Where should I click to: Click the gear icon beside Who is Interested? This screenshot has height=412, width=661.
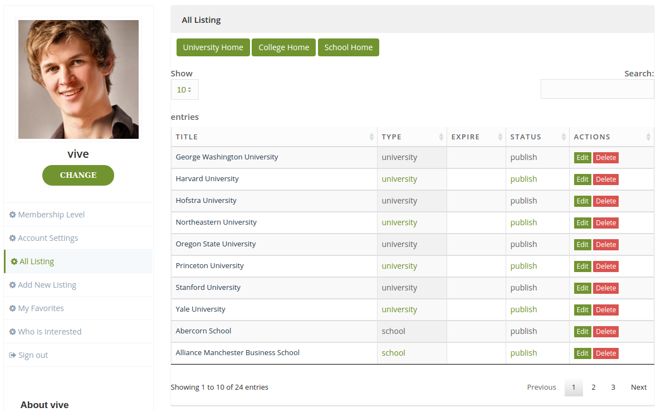click(x=13, y=331)
